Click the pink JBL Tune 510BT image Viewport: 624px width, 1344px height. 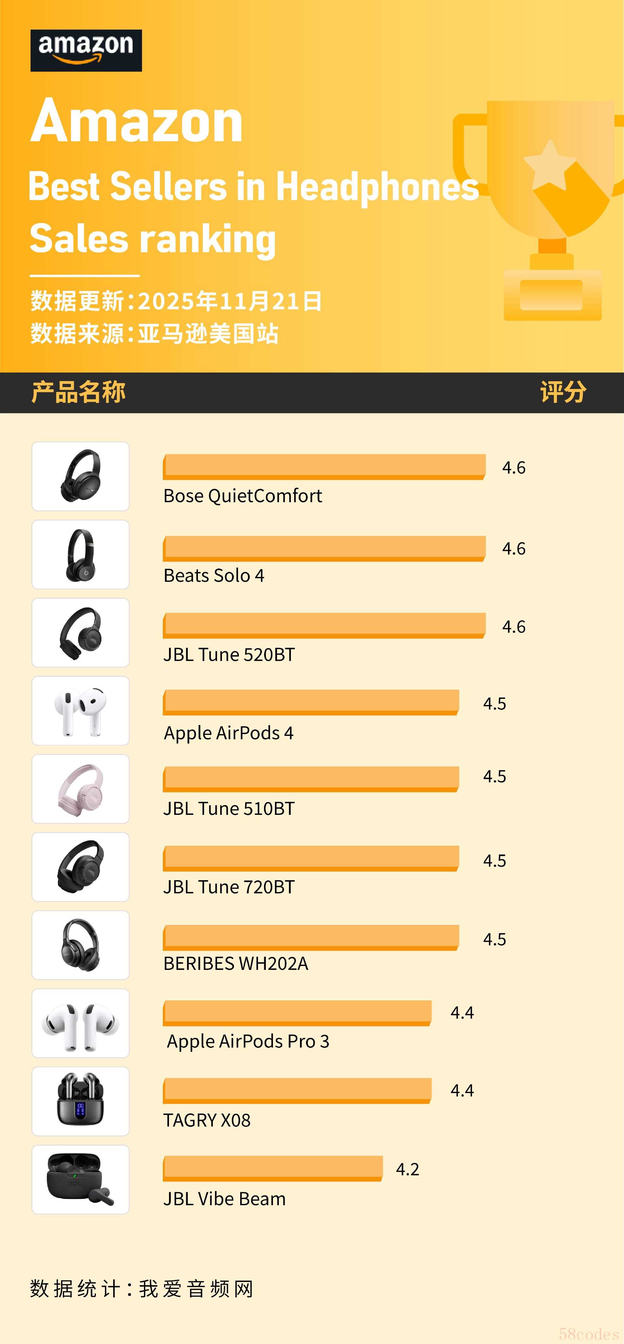click(x=80, y=789)
